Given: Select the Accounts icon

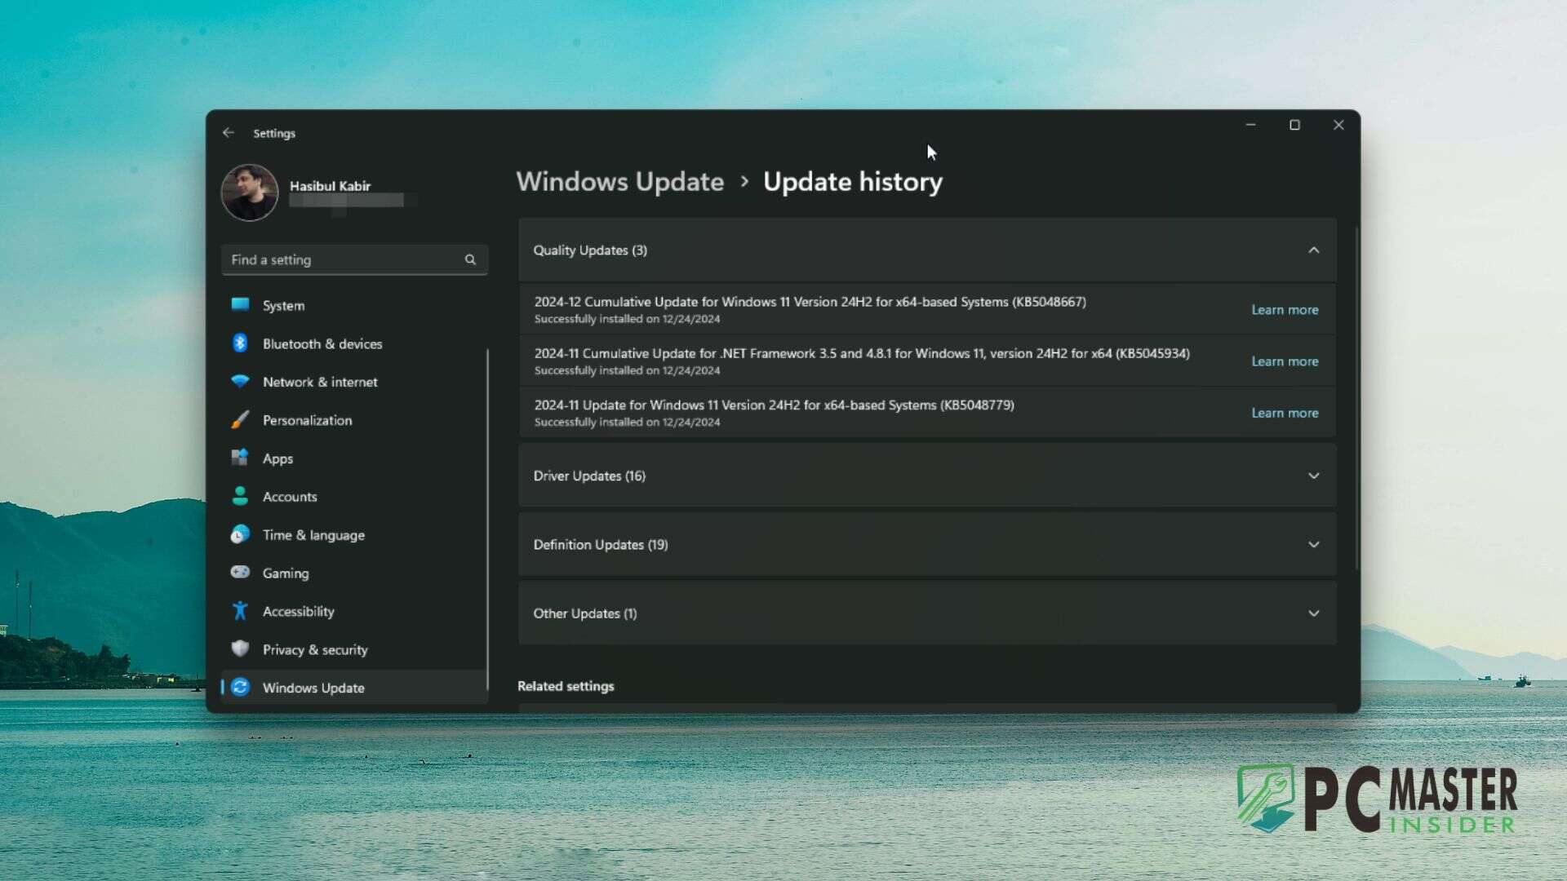Looking at the screenshot, I should pos(240,496).
